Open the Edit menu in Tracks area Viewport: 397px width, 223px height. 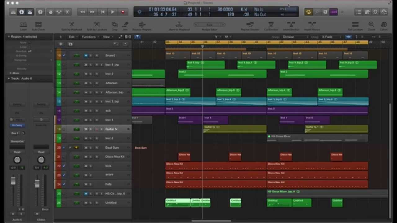tap(73, 37)
